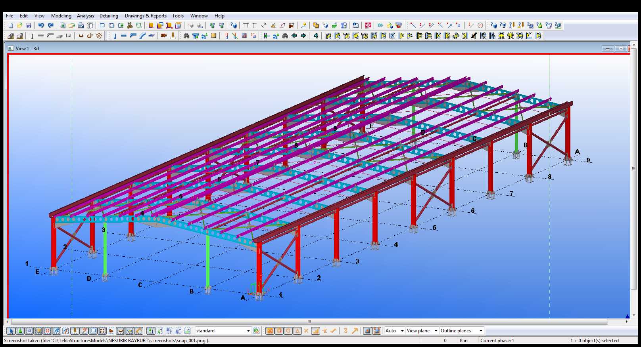Open the Help menu
The height and width of the screenshot is (347, 641).
[219, 16]
